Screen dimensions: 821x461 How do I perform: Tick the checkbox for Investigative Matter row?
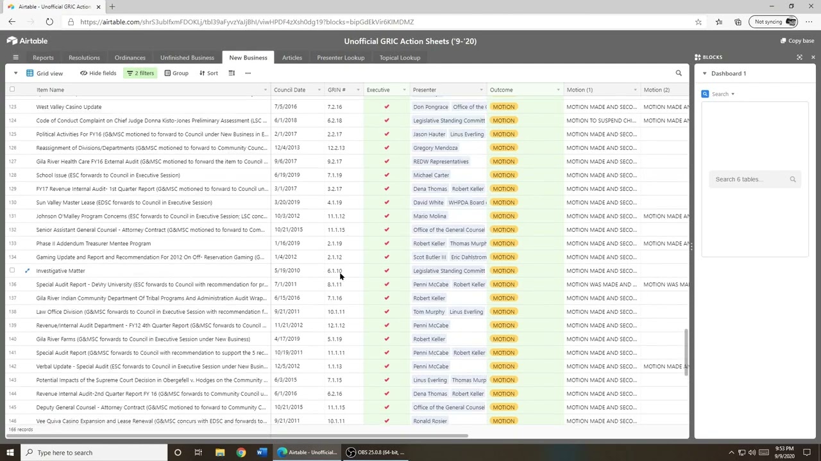[x=12, y=271]
